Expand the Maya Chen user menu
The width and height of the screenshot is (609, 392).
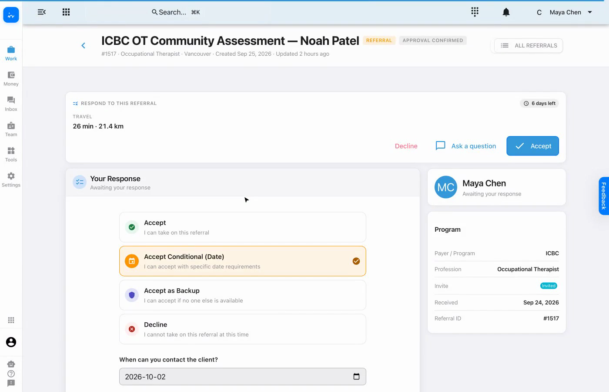(565, 12)
